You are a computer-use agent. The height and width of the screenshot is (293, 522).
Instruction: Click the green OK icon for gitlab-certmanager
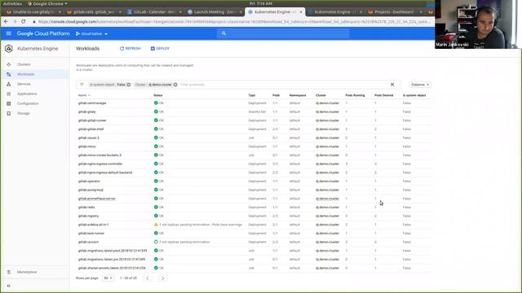pos(156,103)
